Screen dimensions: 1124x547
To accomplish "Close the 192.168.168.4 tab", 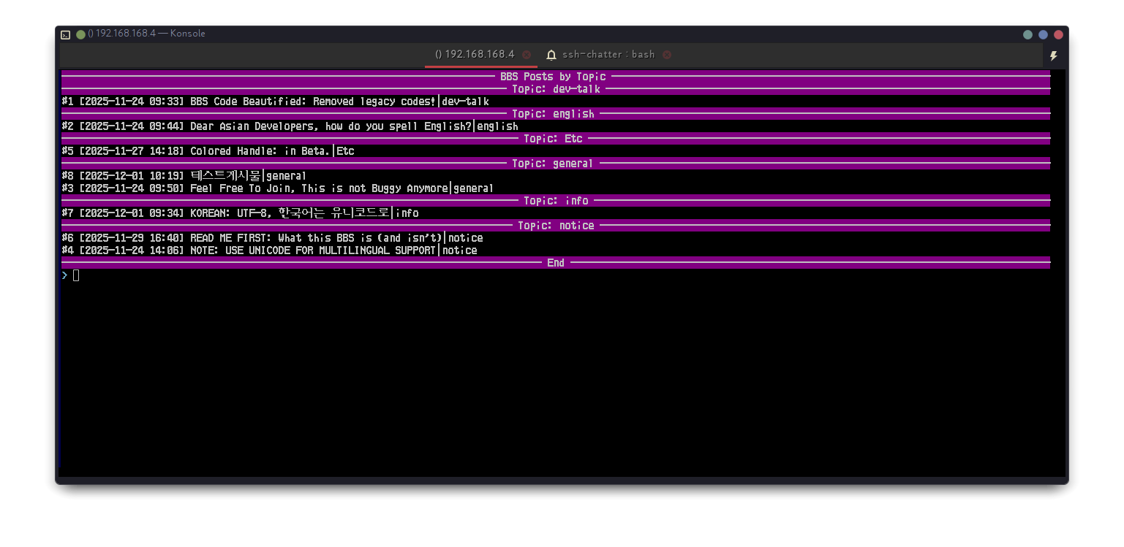I will 527,55.
